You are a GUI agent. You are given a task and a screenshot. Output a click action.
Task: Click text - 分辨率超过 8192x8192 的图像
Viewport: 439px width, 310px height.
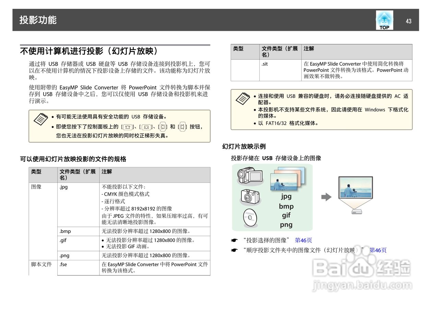(x=137, y=209)
